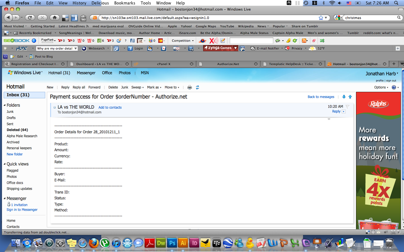Click the Delete button in mail toolbar
This screenshot has width=404, height=252.
coord(113,87)
